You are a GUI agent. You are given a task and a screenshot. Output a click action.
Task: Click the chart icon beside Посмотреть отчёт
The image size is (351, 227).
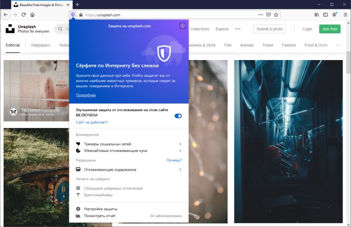point(78,216)
